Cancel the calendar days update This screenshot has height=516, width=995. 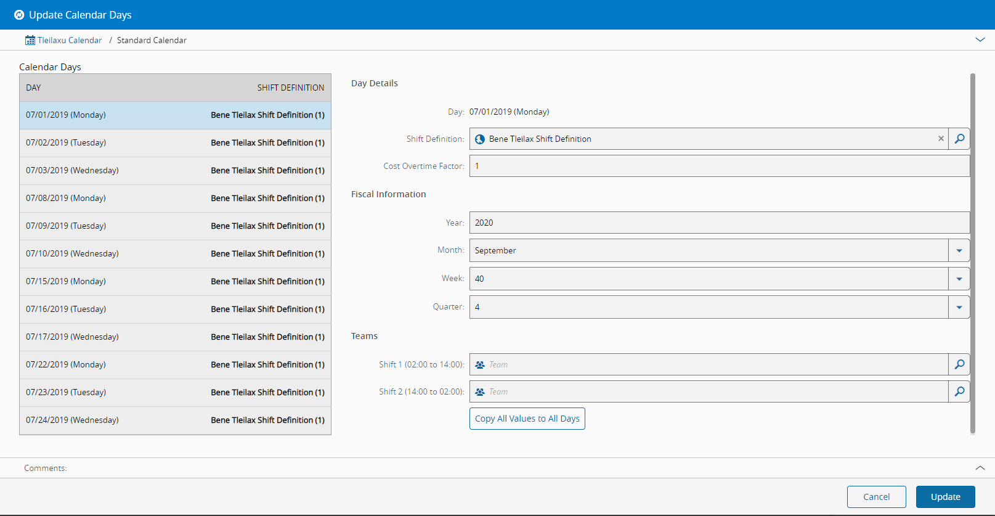click(x=876, y=497)
